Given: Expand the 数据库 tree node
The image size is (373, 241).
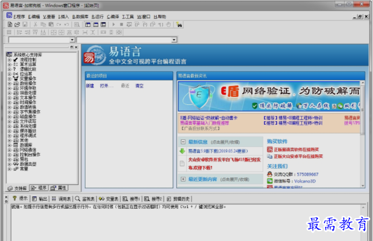Looking at the screenshot, I should 10,145.
